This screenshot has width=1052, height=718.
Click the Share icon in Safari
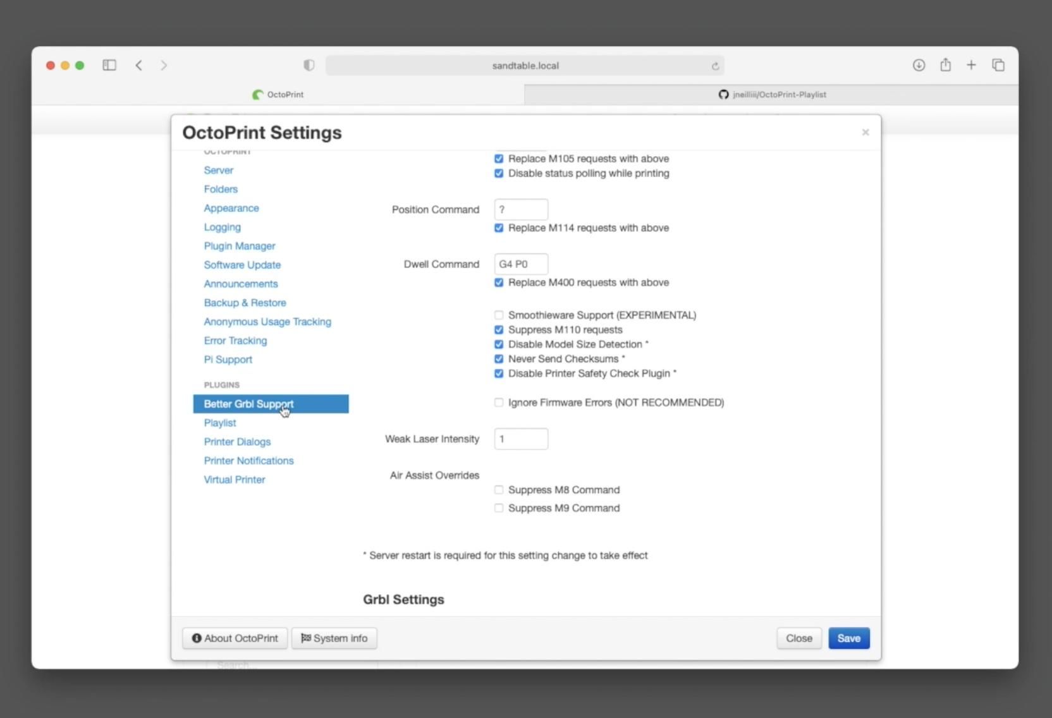point(945,64)
